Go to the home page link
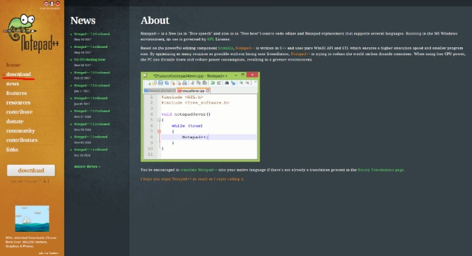This screenshot has width=472, height=256. click(x=13, y=65)
